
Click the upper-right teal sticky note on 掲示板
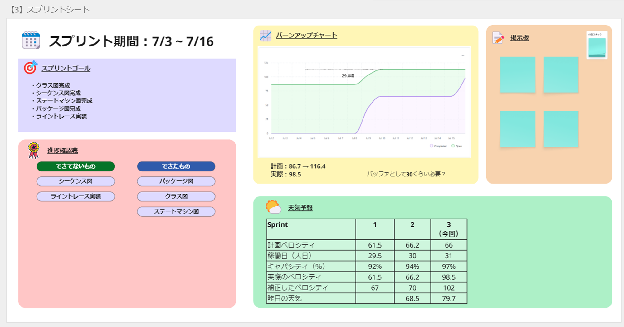[x=561, y=75]
